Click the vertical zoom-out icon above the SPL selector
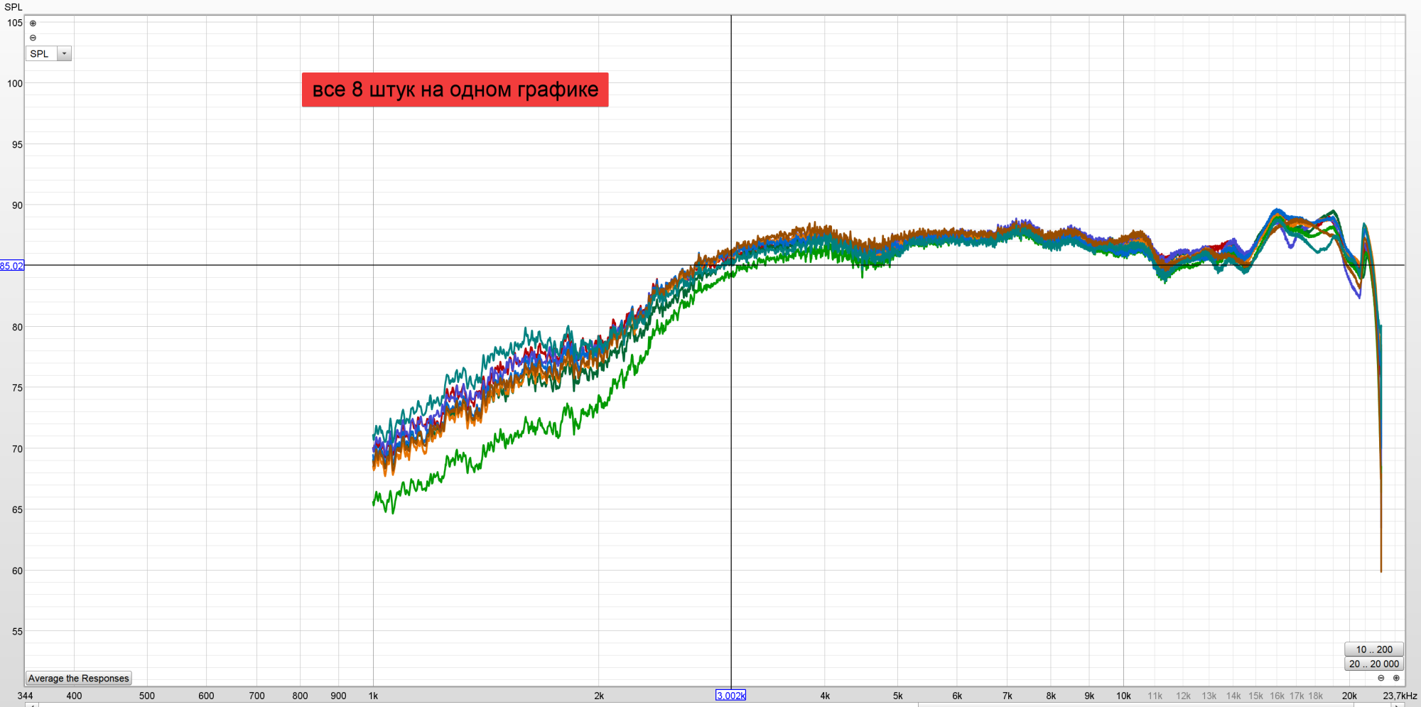1421x707 pixels. (33, 38)
